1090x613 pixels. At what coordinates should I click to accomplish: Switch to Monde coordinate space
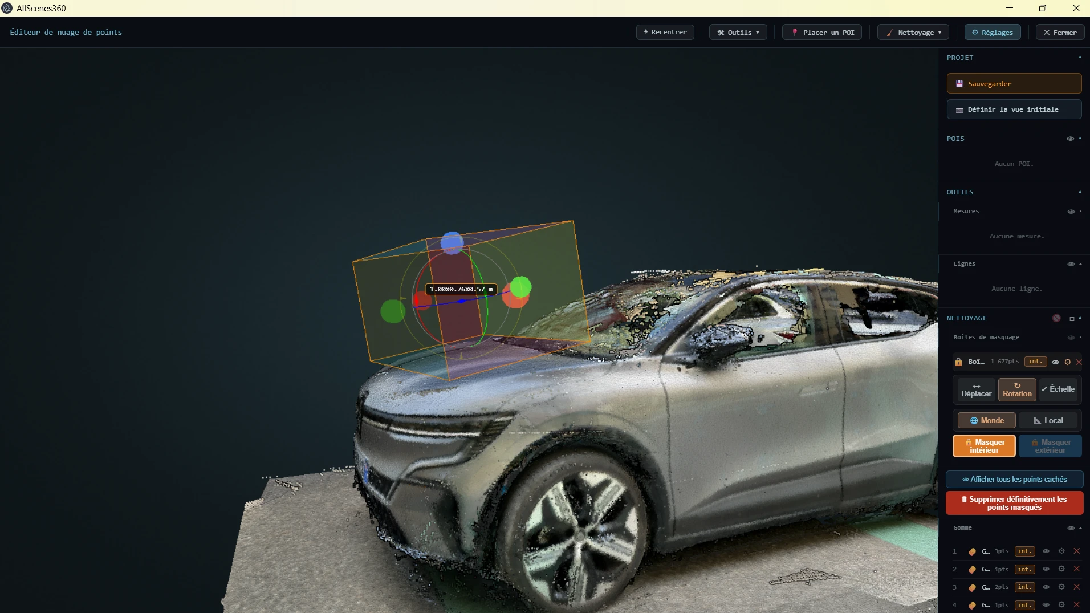click(x=986, y=421)
